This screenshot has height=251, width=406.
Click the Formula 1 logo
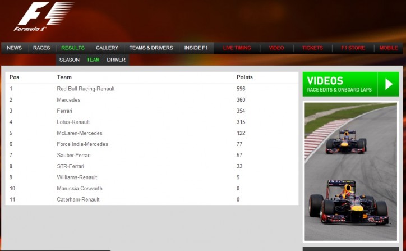click(44, 17)
